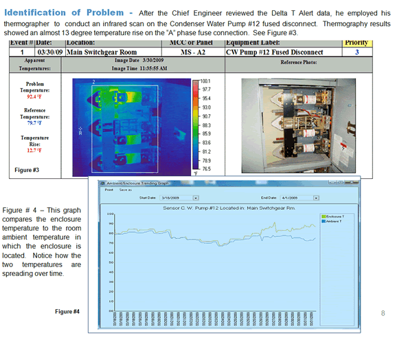The width and height of the screenshot is (395, 338).
Task: Click the infrared thermogram image
Action: [131, 127]
